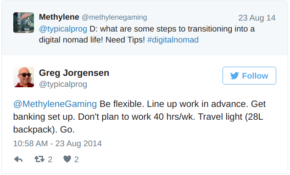
Task: Open the 10:58 AM - 23 Aug 2014 timestamp
Action: click(57, 143)
